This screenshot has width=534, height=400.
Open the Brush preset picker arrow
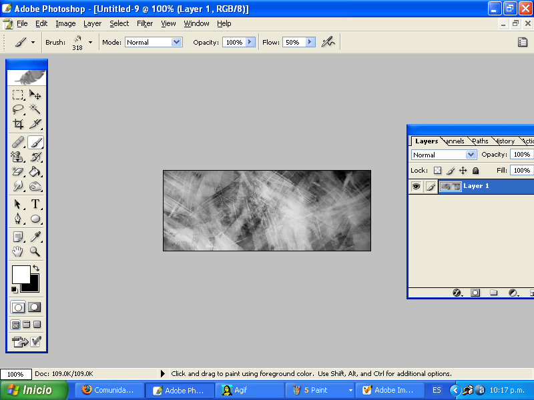(x=90, y=42)
